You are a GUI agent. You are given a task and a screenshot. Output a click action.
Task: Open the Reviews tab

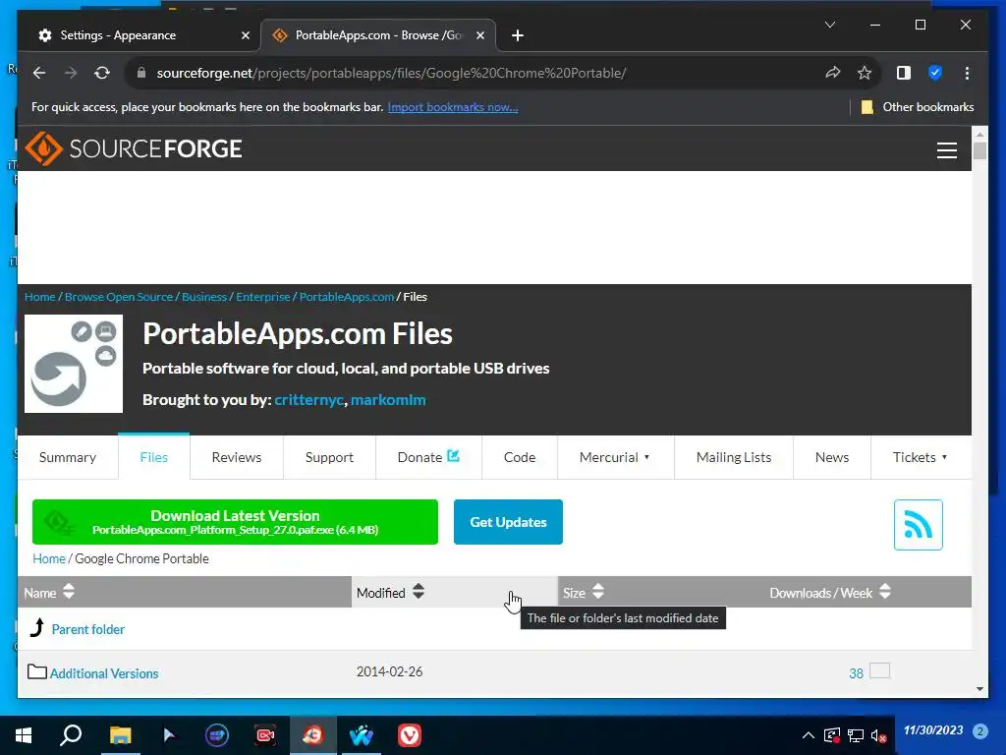(236, 457)
